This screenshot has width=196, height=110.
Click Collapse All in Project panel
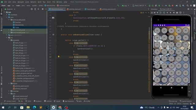pyautogui.click(x=38, y=9)
